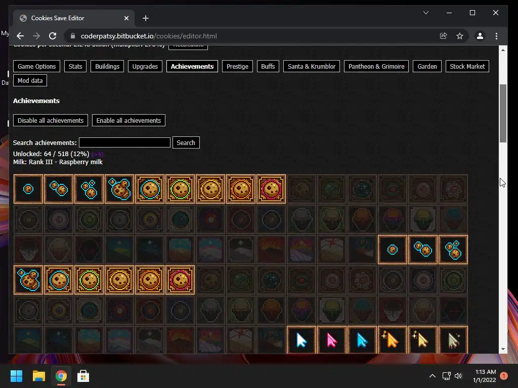This screenshot has width=518, height=388.
Task: Click Disable all achievements button
Action: (51, 120)
